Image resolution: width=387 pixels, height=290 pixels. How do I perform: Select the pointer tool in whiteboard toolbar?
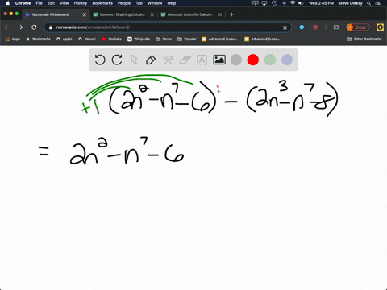pos(134,60)
